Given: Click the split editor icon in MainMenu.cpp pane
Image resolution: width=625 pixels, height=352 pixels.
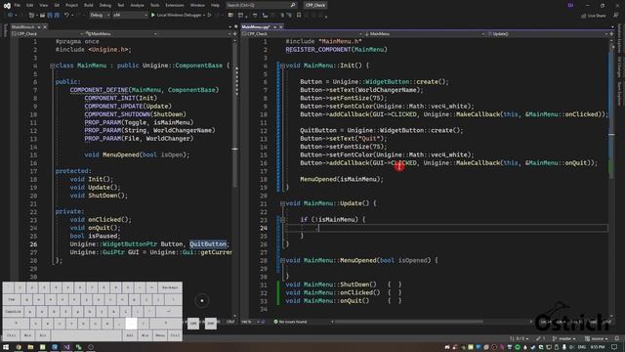Looking at the screenshot, I should click(612, 34).
